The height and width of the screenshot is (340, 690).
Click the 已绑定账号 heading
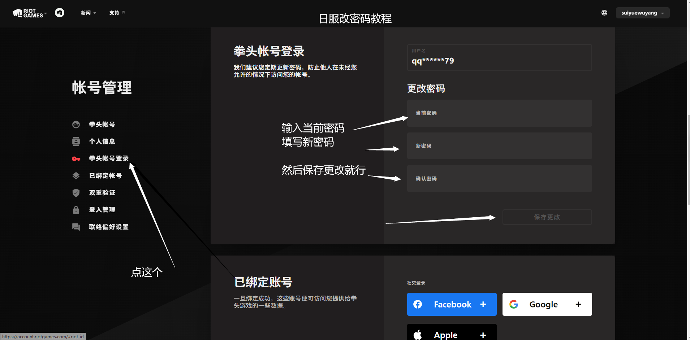coord(263,282)
